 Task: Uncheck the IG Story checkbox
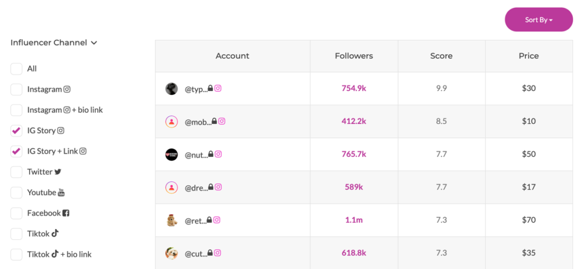17,131
